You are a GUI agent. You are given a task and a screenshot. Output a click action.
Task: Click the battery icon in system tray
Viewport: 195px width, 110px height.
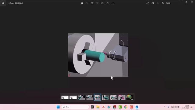(x=179, y=107)
